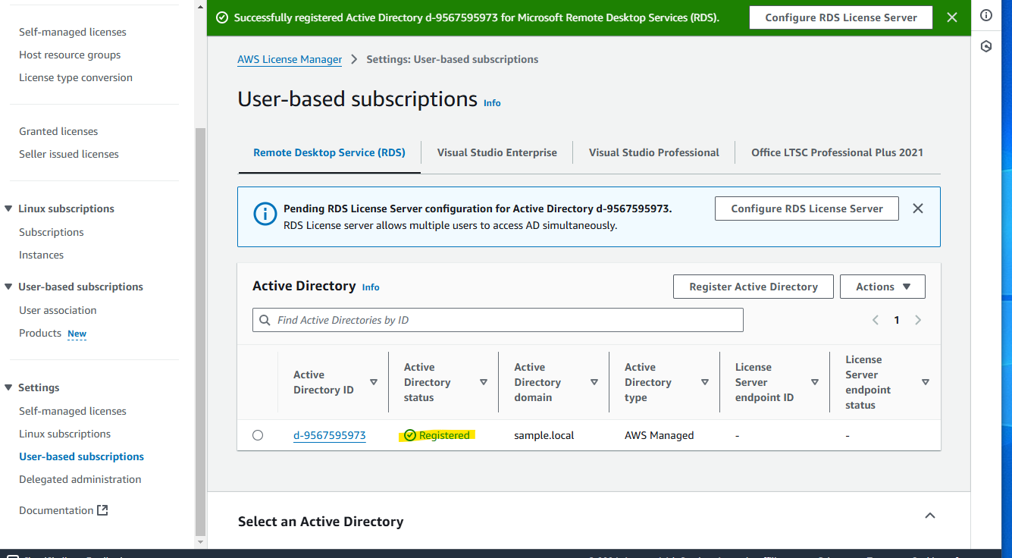Go to next page using right chevron arrow
This screenshot has width=1012, height=558.
(x=918, y=320)
